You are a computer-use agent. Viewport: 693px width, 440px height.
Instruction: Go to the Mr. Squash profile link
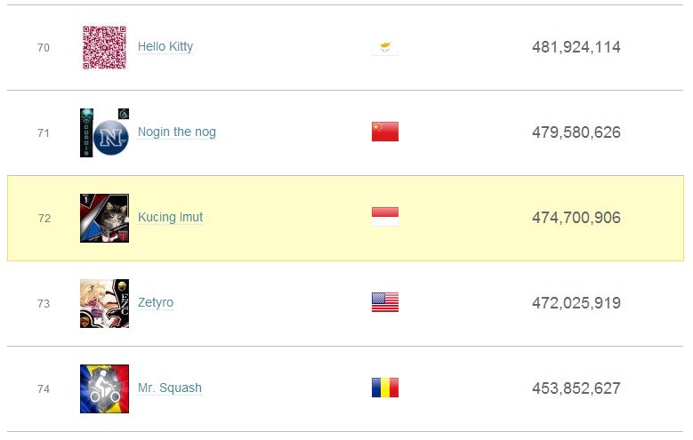click(x=170, y=388)
